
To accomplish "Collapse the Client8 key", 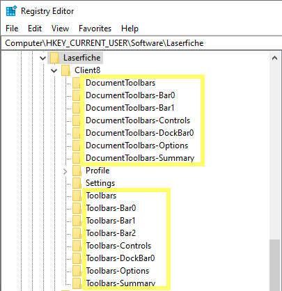I will 54,70.
